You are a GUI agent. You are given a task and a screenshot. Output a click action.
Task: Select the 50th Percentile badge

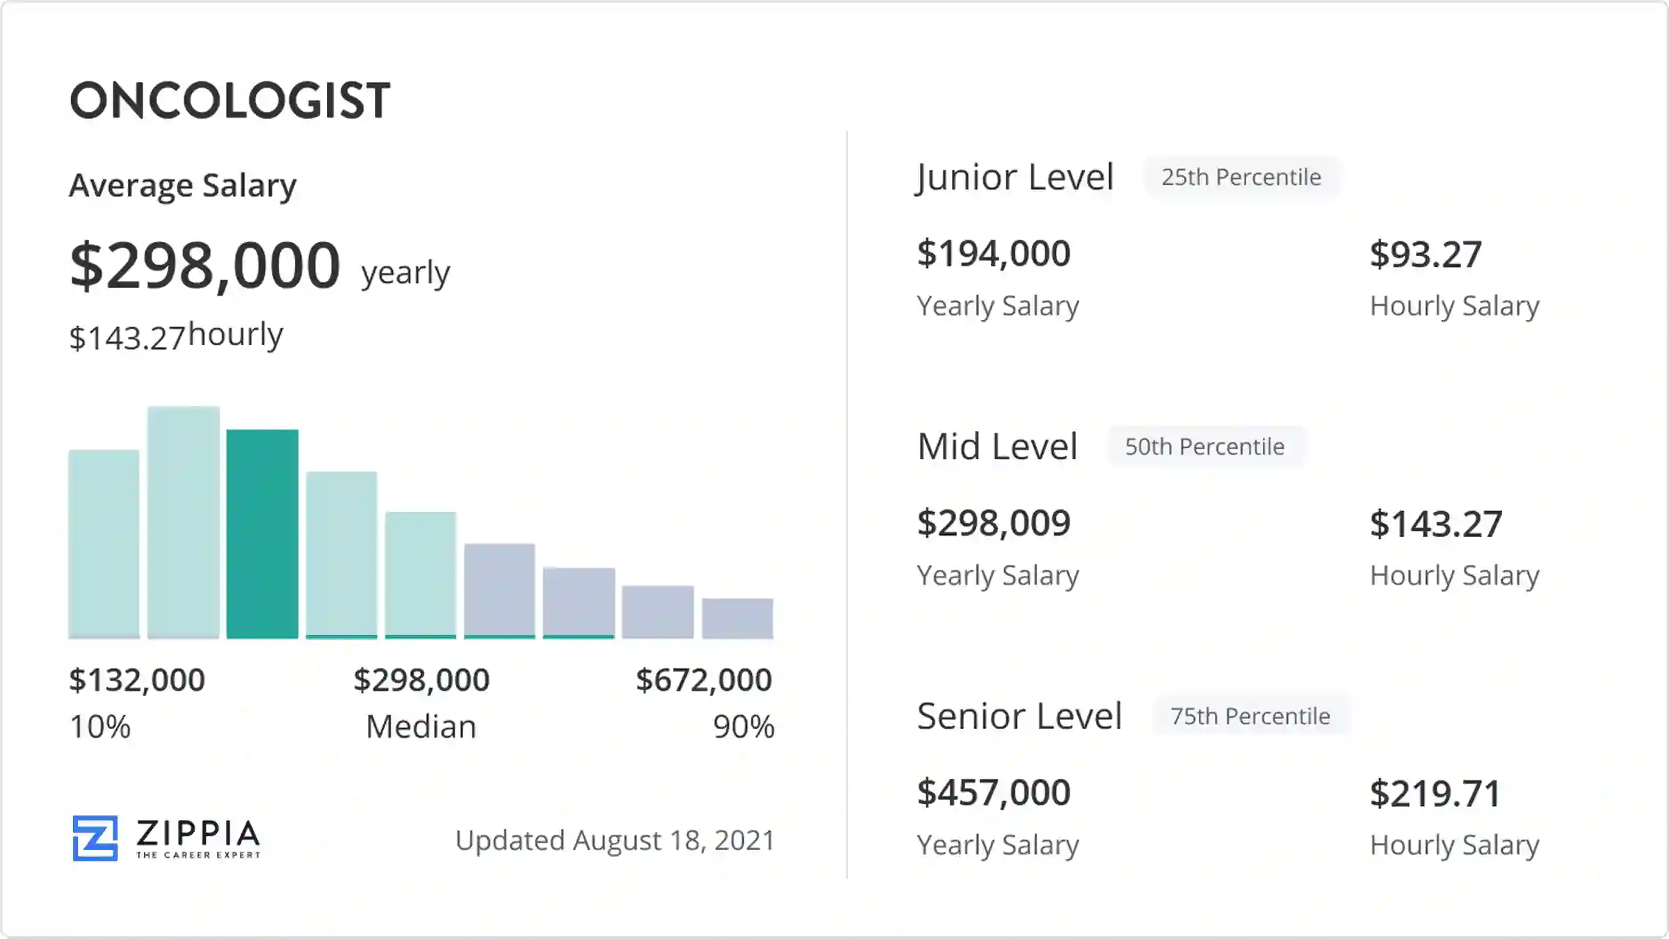(x=1205, y=447)
